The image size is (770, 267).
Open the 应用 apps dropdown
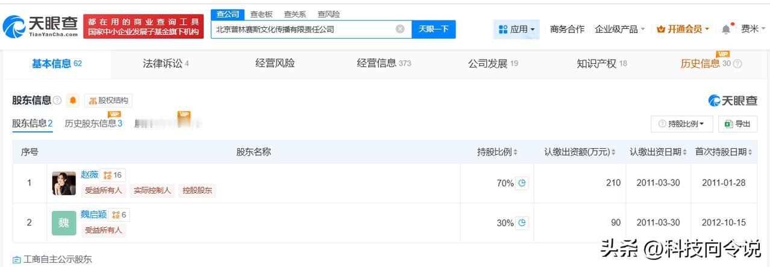[x=516, y=29]
